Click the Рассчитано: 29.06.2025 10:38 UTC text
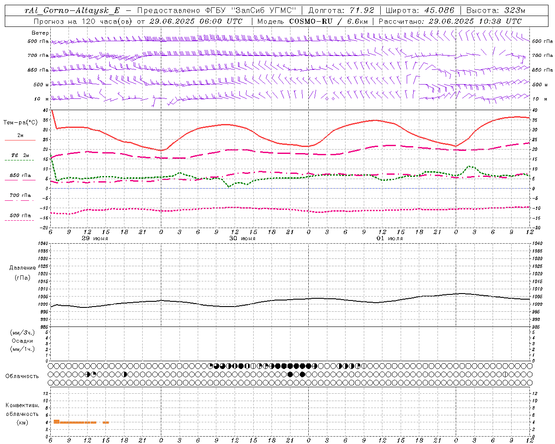 pos(450,21)
